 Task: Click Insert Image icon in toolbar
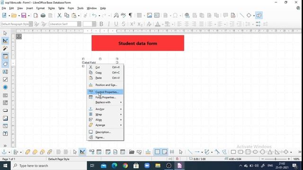(x=150, y=16)
